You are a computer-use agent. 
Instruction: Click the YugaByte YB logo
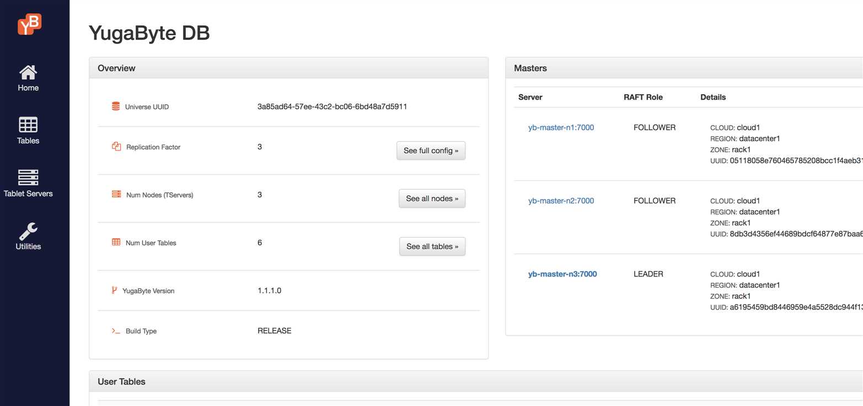pyautogui.click(x=29, y=24)
